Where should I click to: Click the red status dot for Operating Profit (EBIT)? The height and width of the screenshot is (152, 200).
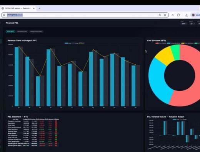coord(56,145)
